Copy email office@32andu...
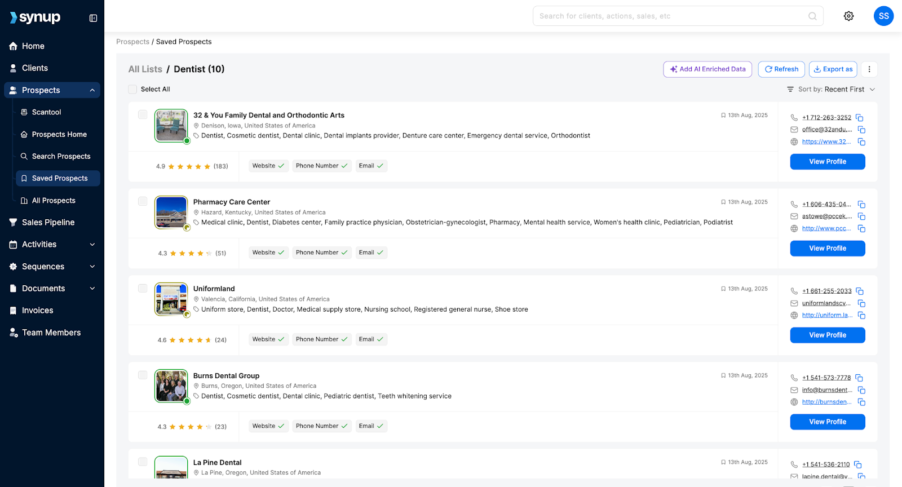 [x=861, y=130]
